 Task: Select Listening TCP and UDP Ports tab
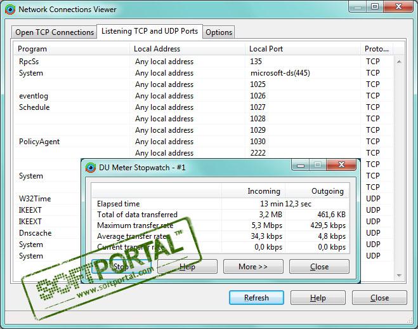(x=150, y=31)
